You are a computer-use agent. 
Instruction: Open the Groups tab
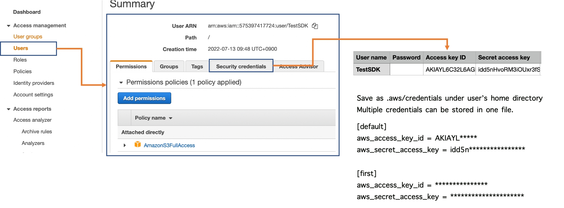tap(169, 66)
